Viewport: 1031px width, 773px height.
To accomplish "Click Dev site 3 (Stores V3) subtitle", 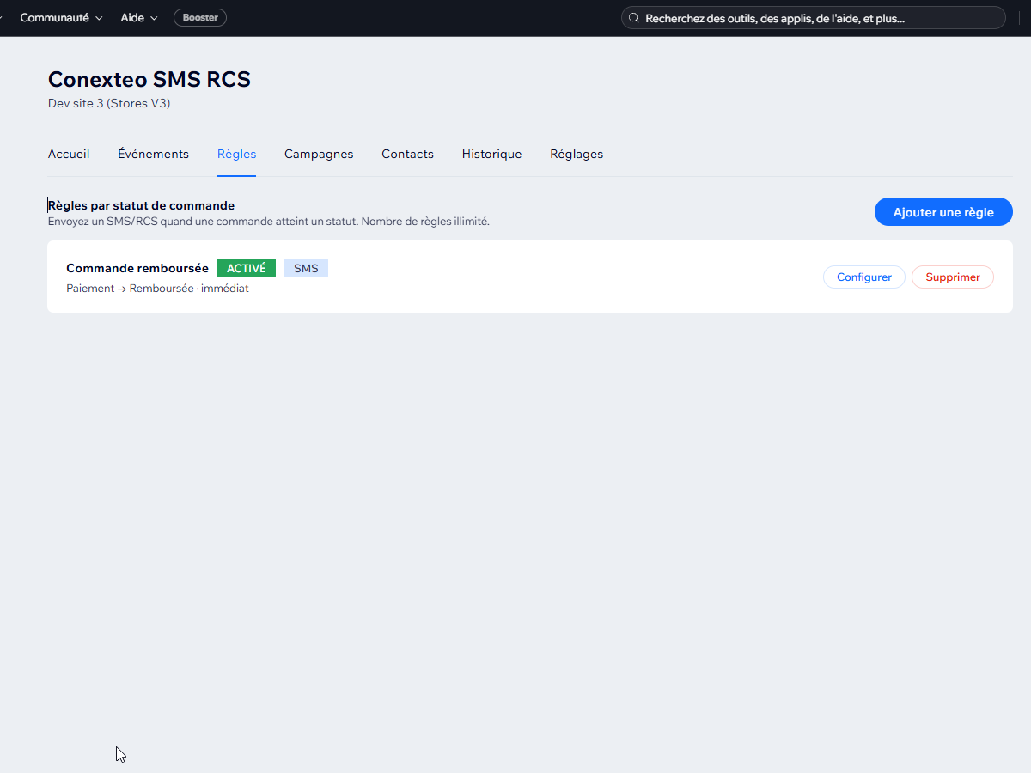I will (109, 104).
